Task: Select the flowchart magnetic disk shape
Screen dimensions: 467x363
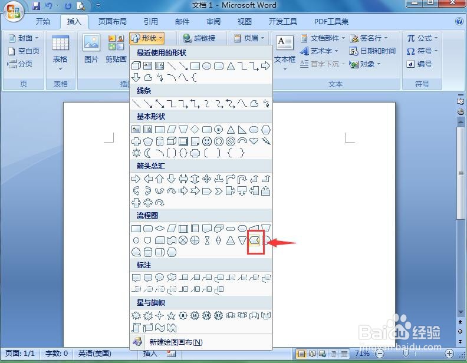Action: 148,252
